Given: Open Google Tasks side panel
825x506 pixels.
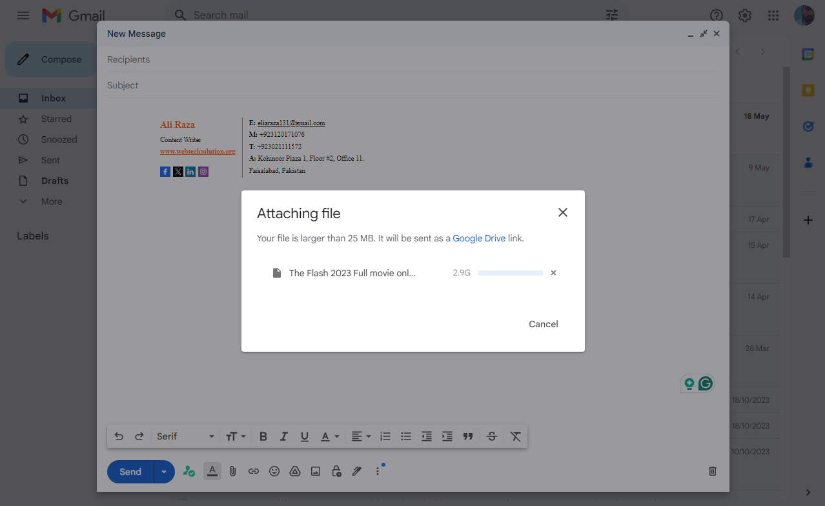Looking at the screenshot, I should pos(808,126).
